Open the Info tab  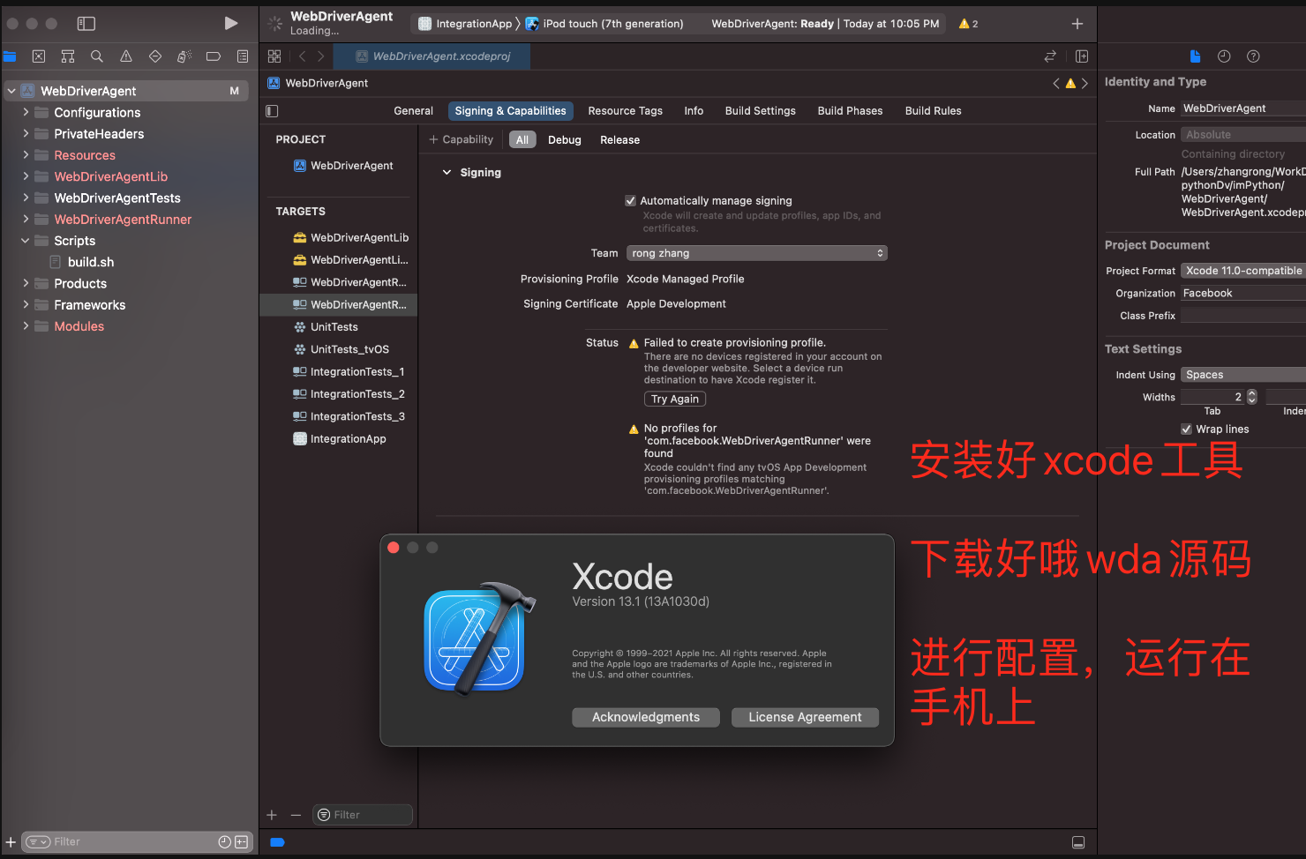coord(694,111)
